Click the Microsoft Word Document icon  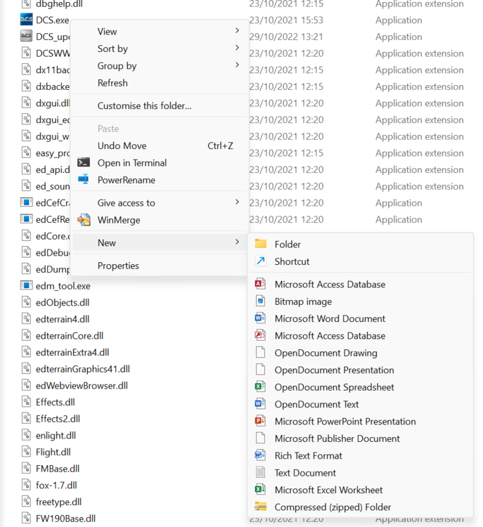(x=261, y=318)
